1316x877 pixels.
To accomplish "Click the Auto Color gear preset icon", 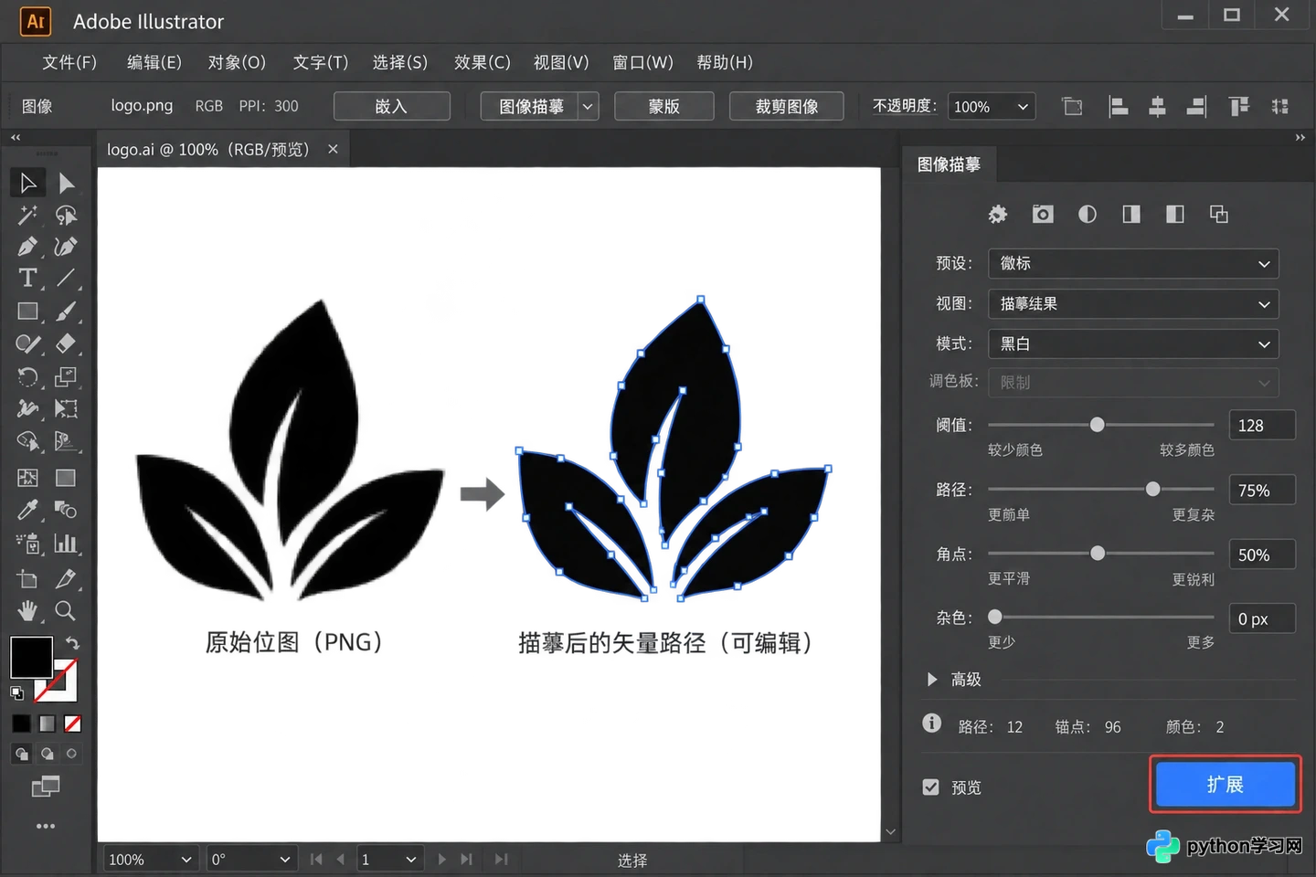I will click(x=998, y=214).
